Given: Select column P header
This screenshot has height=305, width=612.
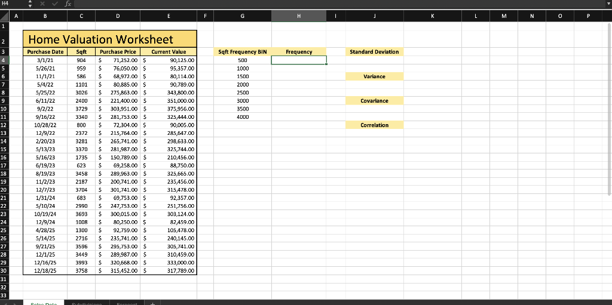Looking at the screenshot, I should pyautogui.click(x=588, y=16).
